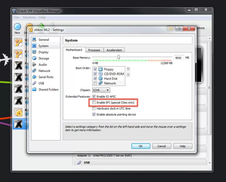Open the Machine menu in VirtualBox Manager

click(29, 17)
